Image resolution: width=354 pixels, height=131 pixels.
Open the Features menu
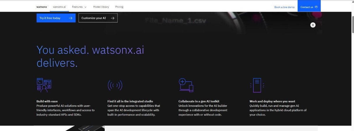click(79, 7)
